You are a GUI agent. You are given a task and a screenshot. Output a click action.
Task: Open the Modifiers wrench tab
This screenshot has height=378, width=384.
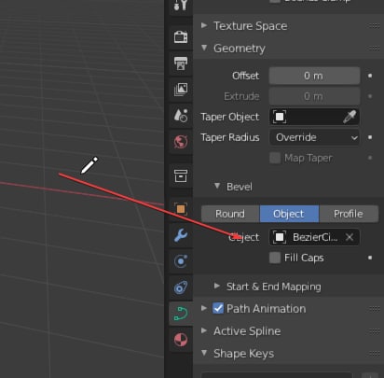[181, 235]
